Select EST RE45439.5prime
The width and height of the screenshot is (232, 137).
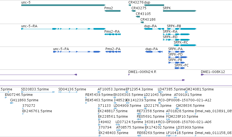pos(86,98)
